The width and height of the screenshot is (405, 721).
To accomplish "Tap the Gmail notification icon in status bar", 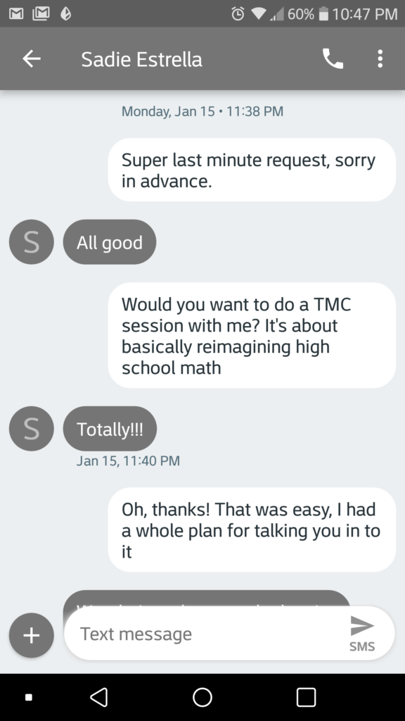I will click(17, 14).
